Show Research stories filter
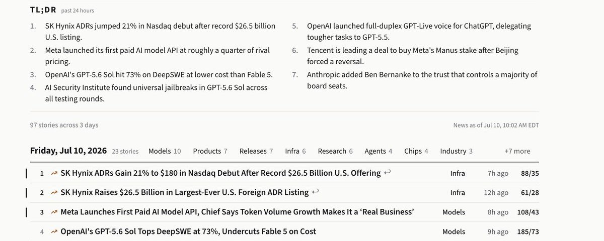 click(x=335, y=151)
